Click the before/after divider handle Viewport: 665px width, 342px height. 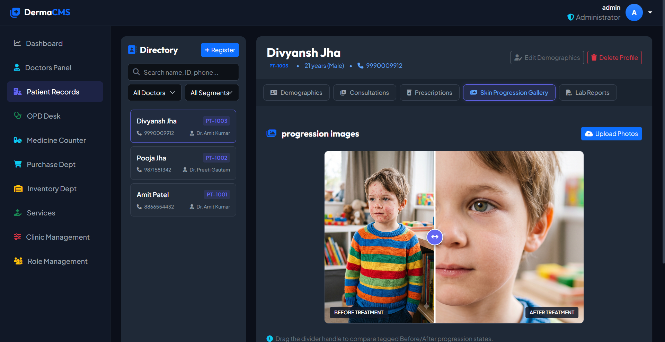pyautogui.click(x=435, y=237)
